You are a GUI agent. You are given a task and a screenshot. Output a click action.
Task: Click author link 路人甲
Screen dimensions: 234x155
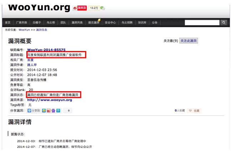32,65
